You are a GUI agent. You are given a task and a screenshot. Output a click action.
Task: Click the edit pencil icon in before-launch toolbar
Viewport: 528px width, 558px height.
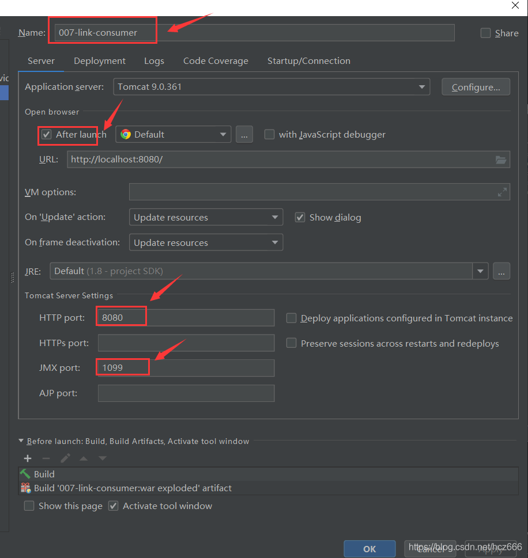(65, 458)
